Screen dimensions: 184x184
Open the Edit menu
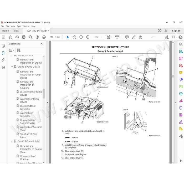click(7, 26)
